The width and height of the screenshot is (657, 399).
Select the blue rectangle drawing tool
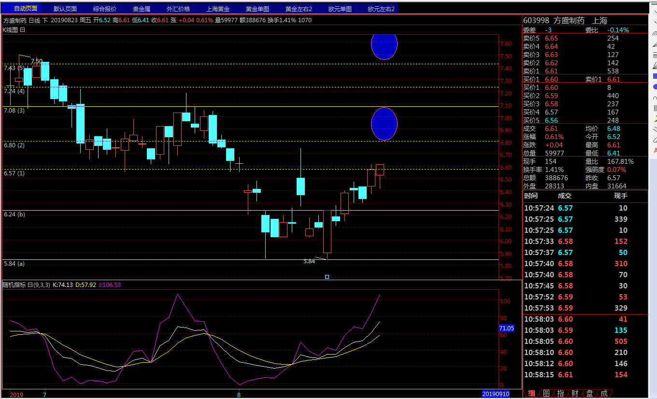click(x=655, y=76)
